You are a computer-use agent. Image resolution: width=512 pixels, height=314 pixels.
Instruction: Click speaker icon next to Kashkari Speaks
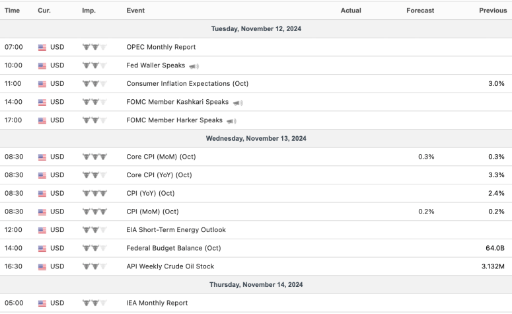[237, 102]
